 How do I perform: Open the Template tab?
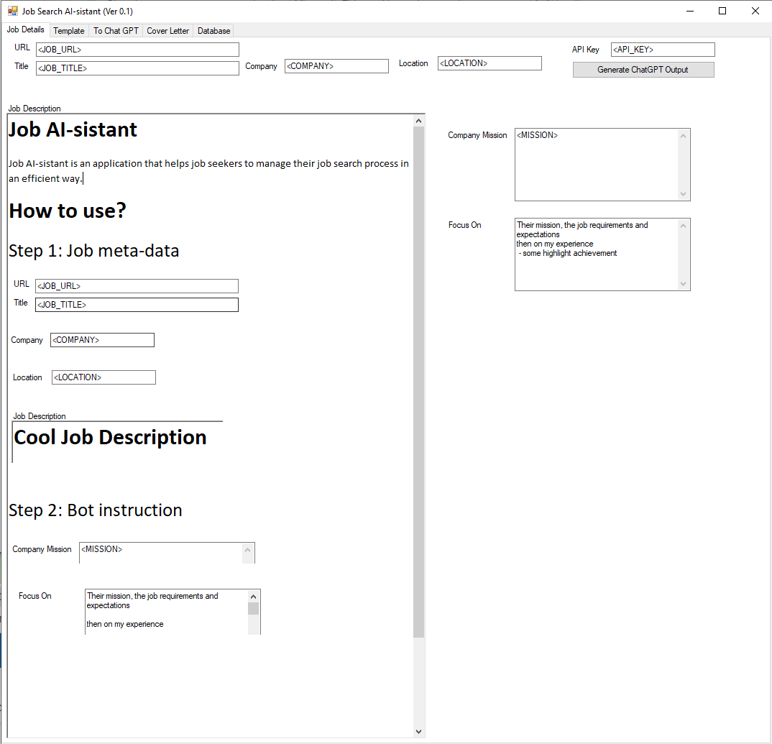69,30
